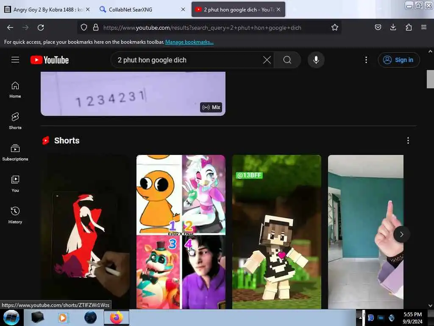
Task: Open YouTube guide hamburger menu
Action: click(15, 60)
